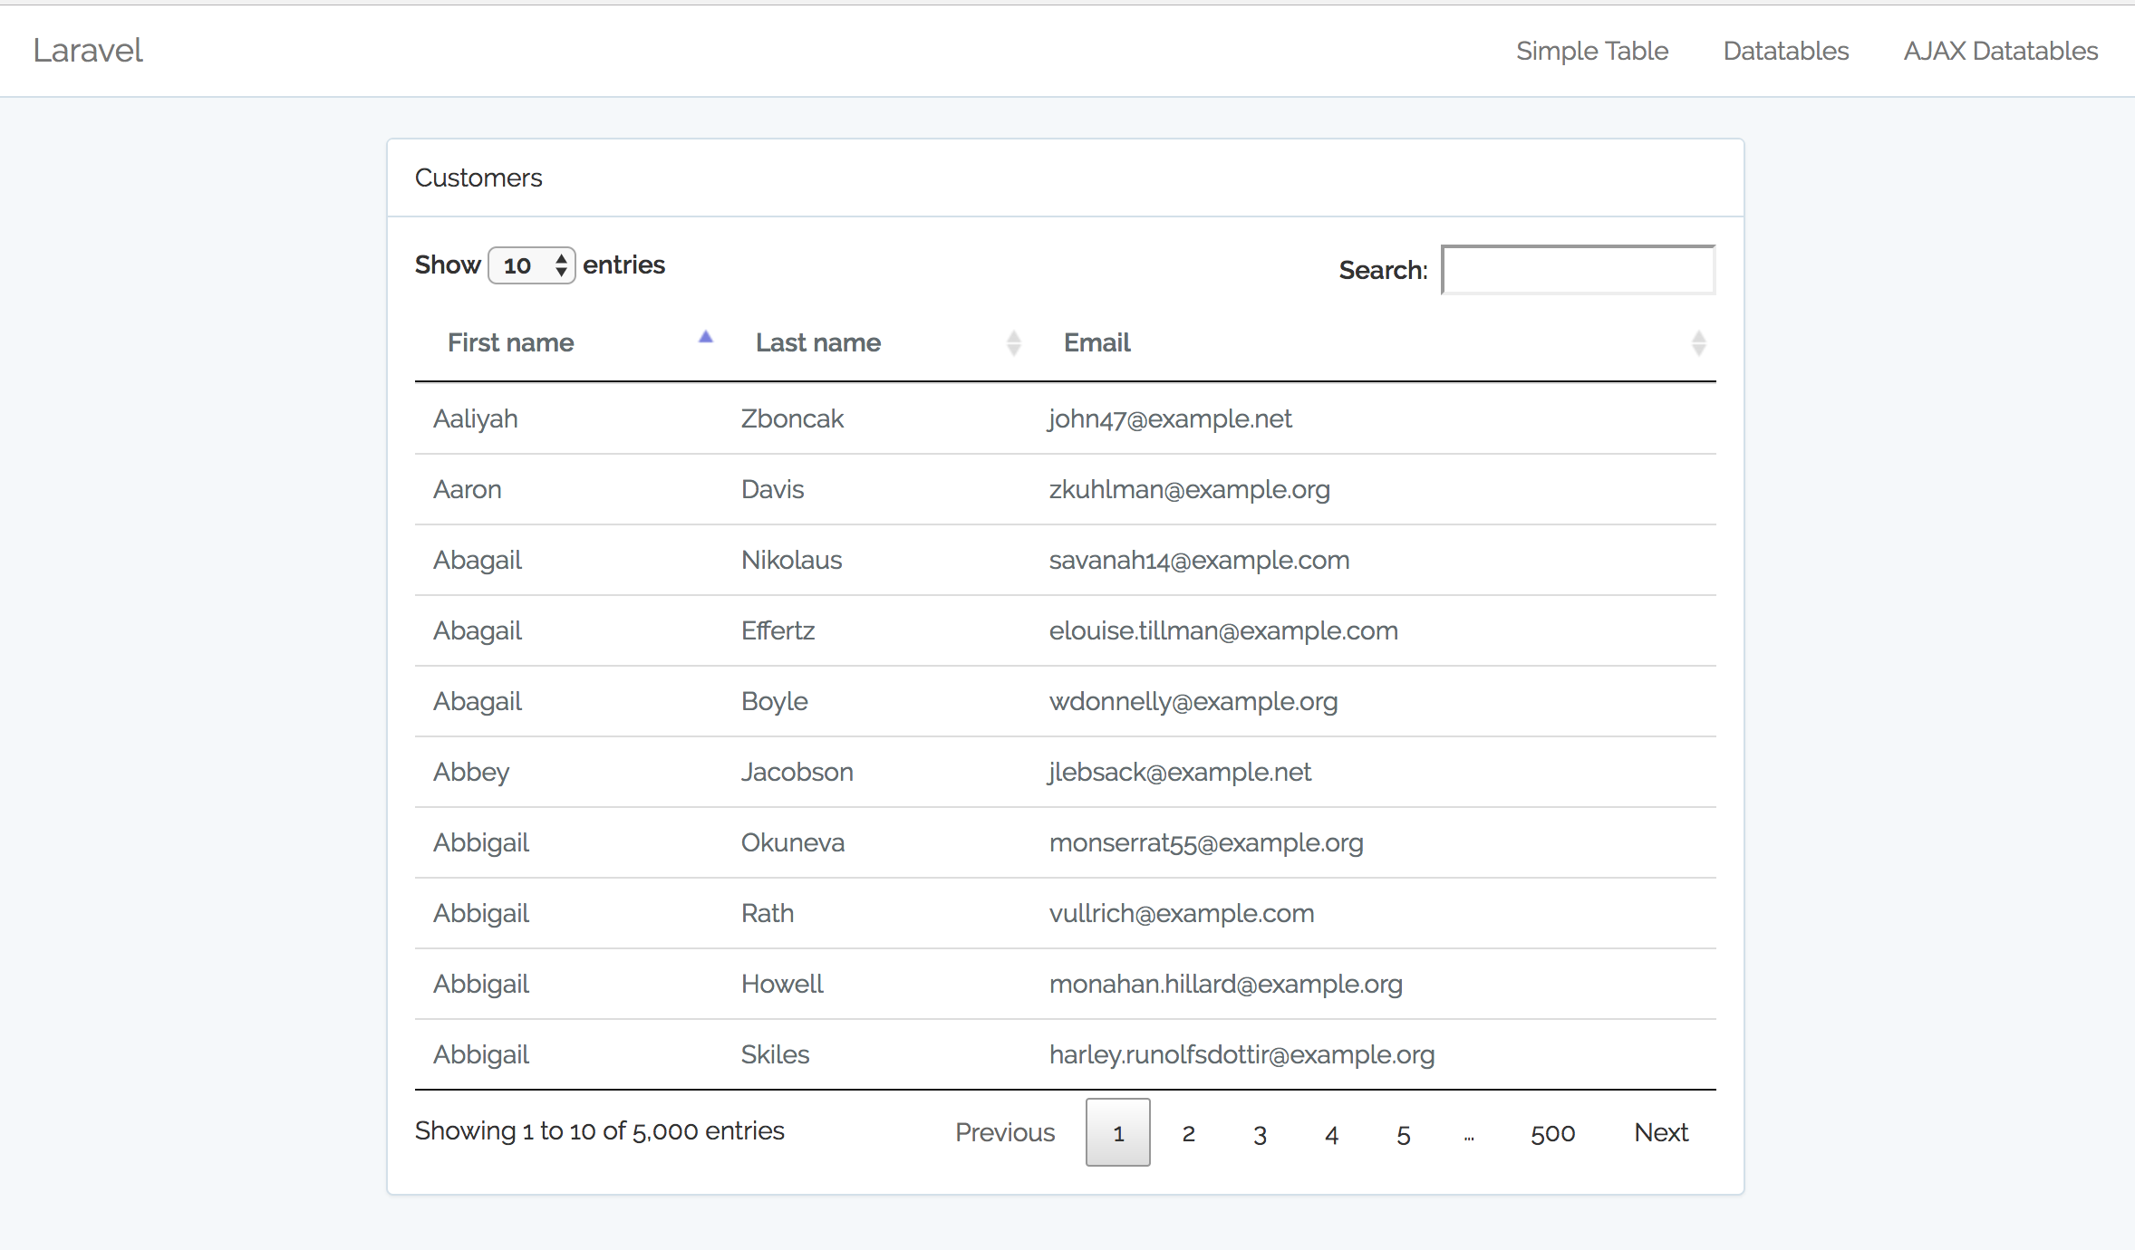The image size is (2135, 1250).
Task: Go to pagination page 2
Action: click(x=1188, y=1133)
